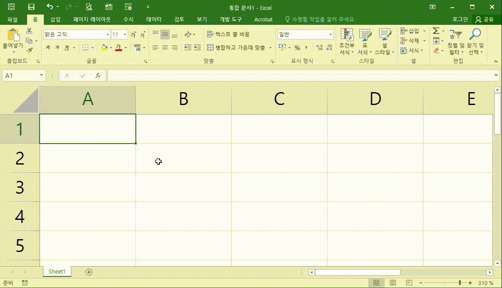Expand the formula bar

(496, 75)
